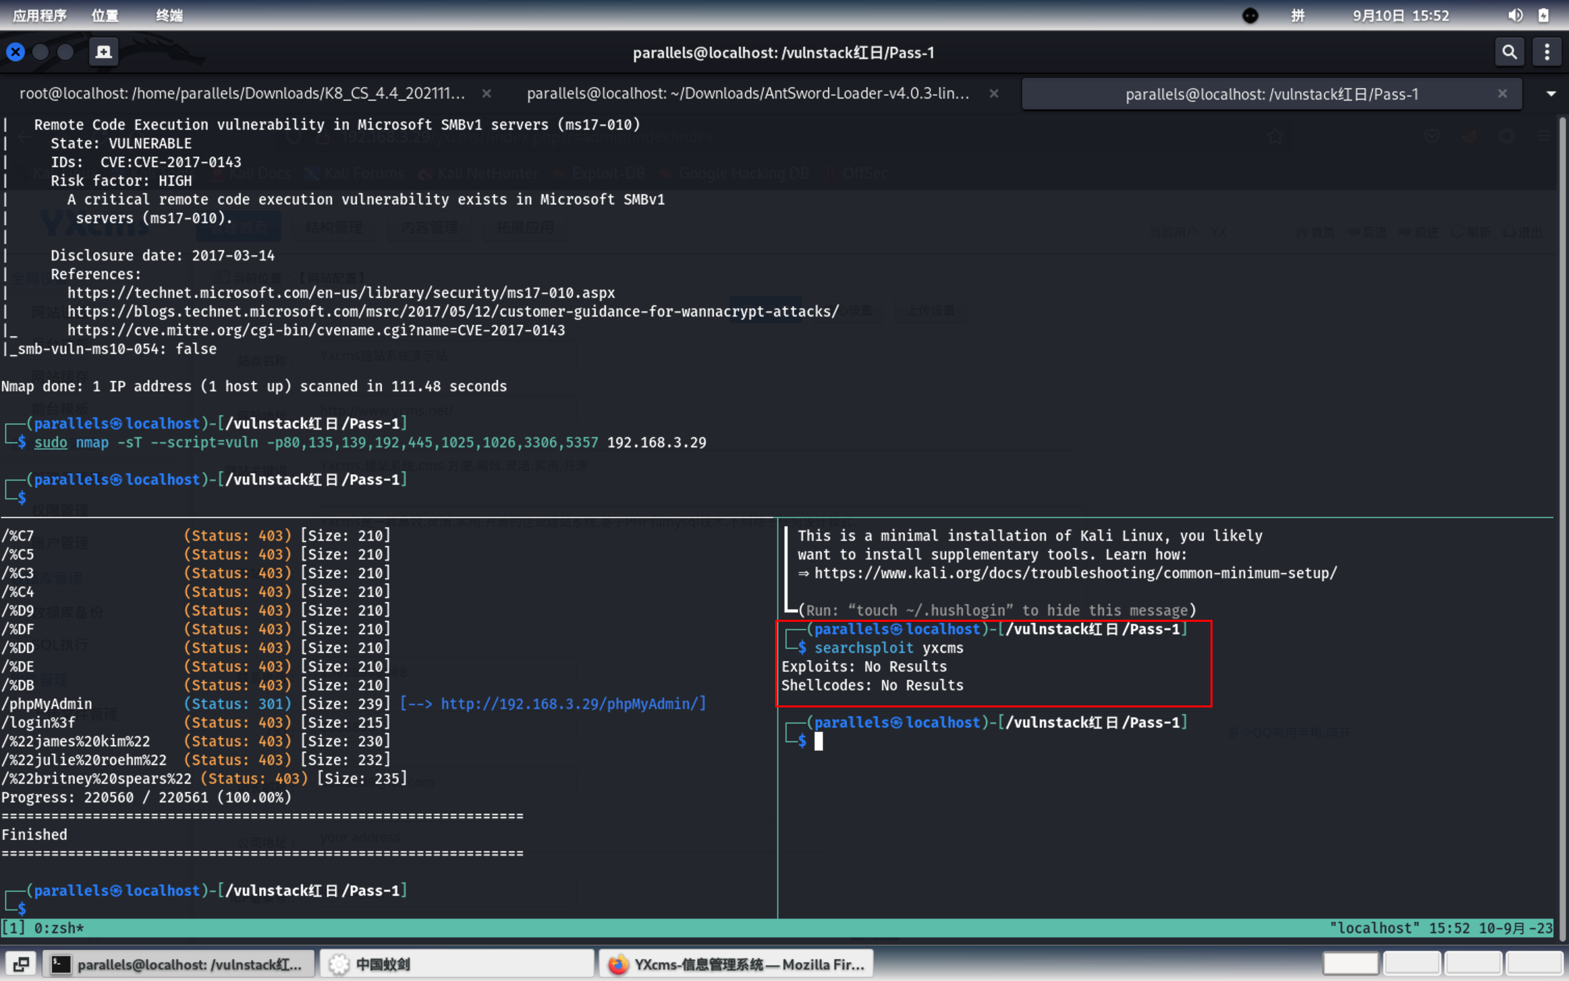Screen dimensions: 1569x981
Task: Expand the tab list dropdown arrow
Action: (x=1551, y=94)
